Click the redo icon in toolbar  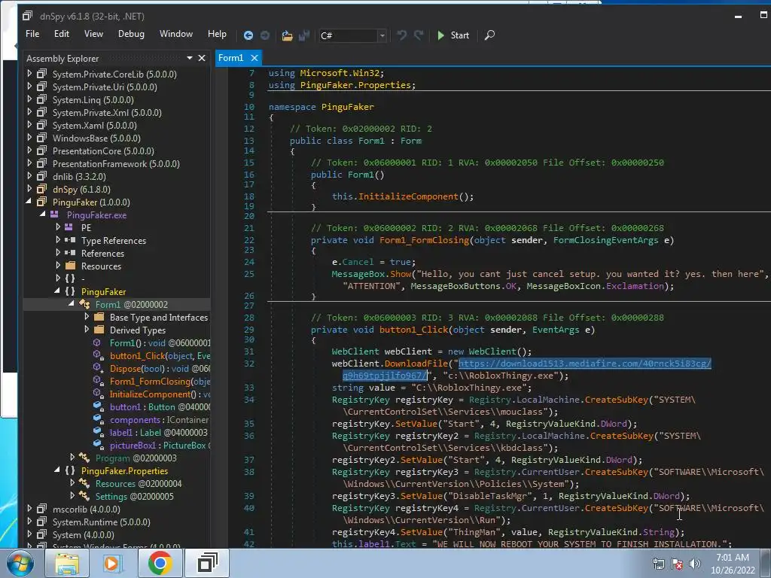[419, 35]
